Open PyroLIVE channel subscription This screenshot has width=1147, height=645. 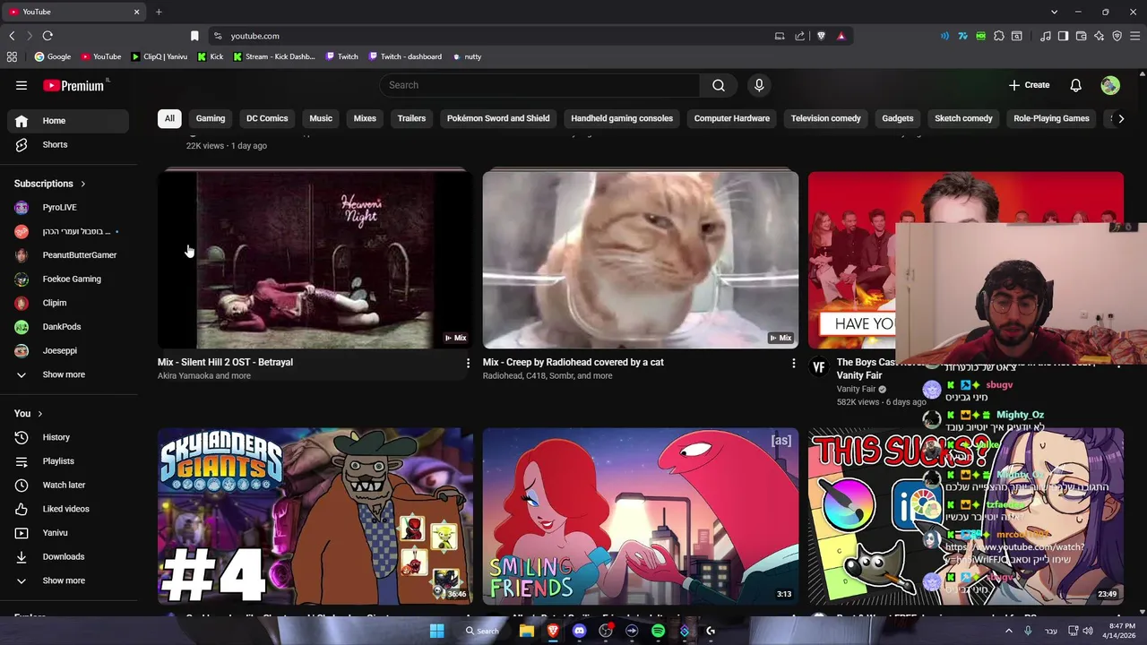click(68, 207)
